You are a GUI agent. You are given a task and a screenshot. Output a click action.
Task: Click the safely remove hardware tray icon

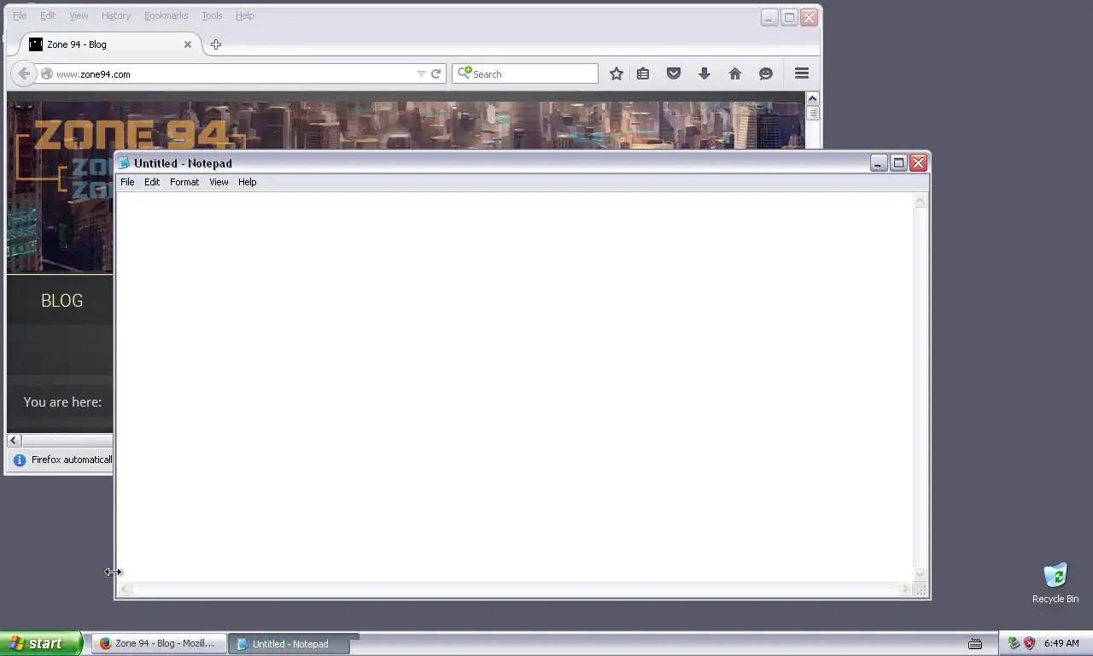pyautogui.click(x=1014, y=643)
